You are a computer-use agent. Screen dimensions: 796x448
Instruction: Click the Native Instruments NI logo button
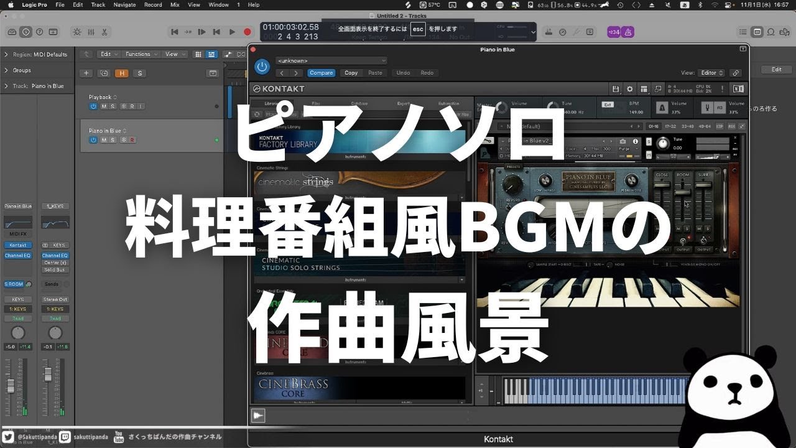738,89
